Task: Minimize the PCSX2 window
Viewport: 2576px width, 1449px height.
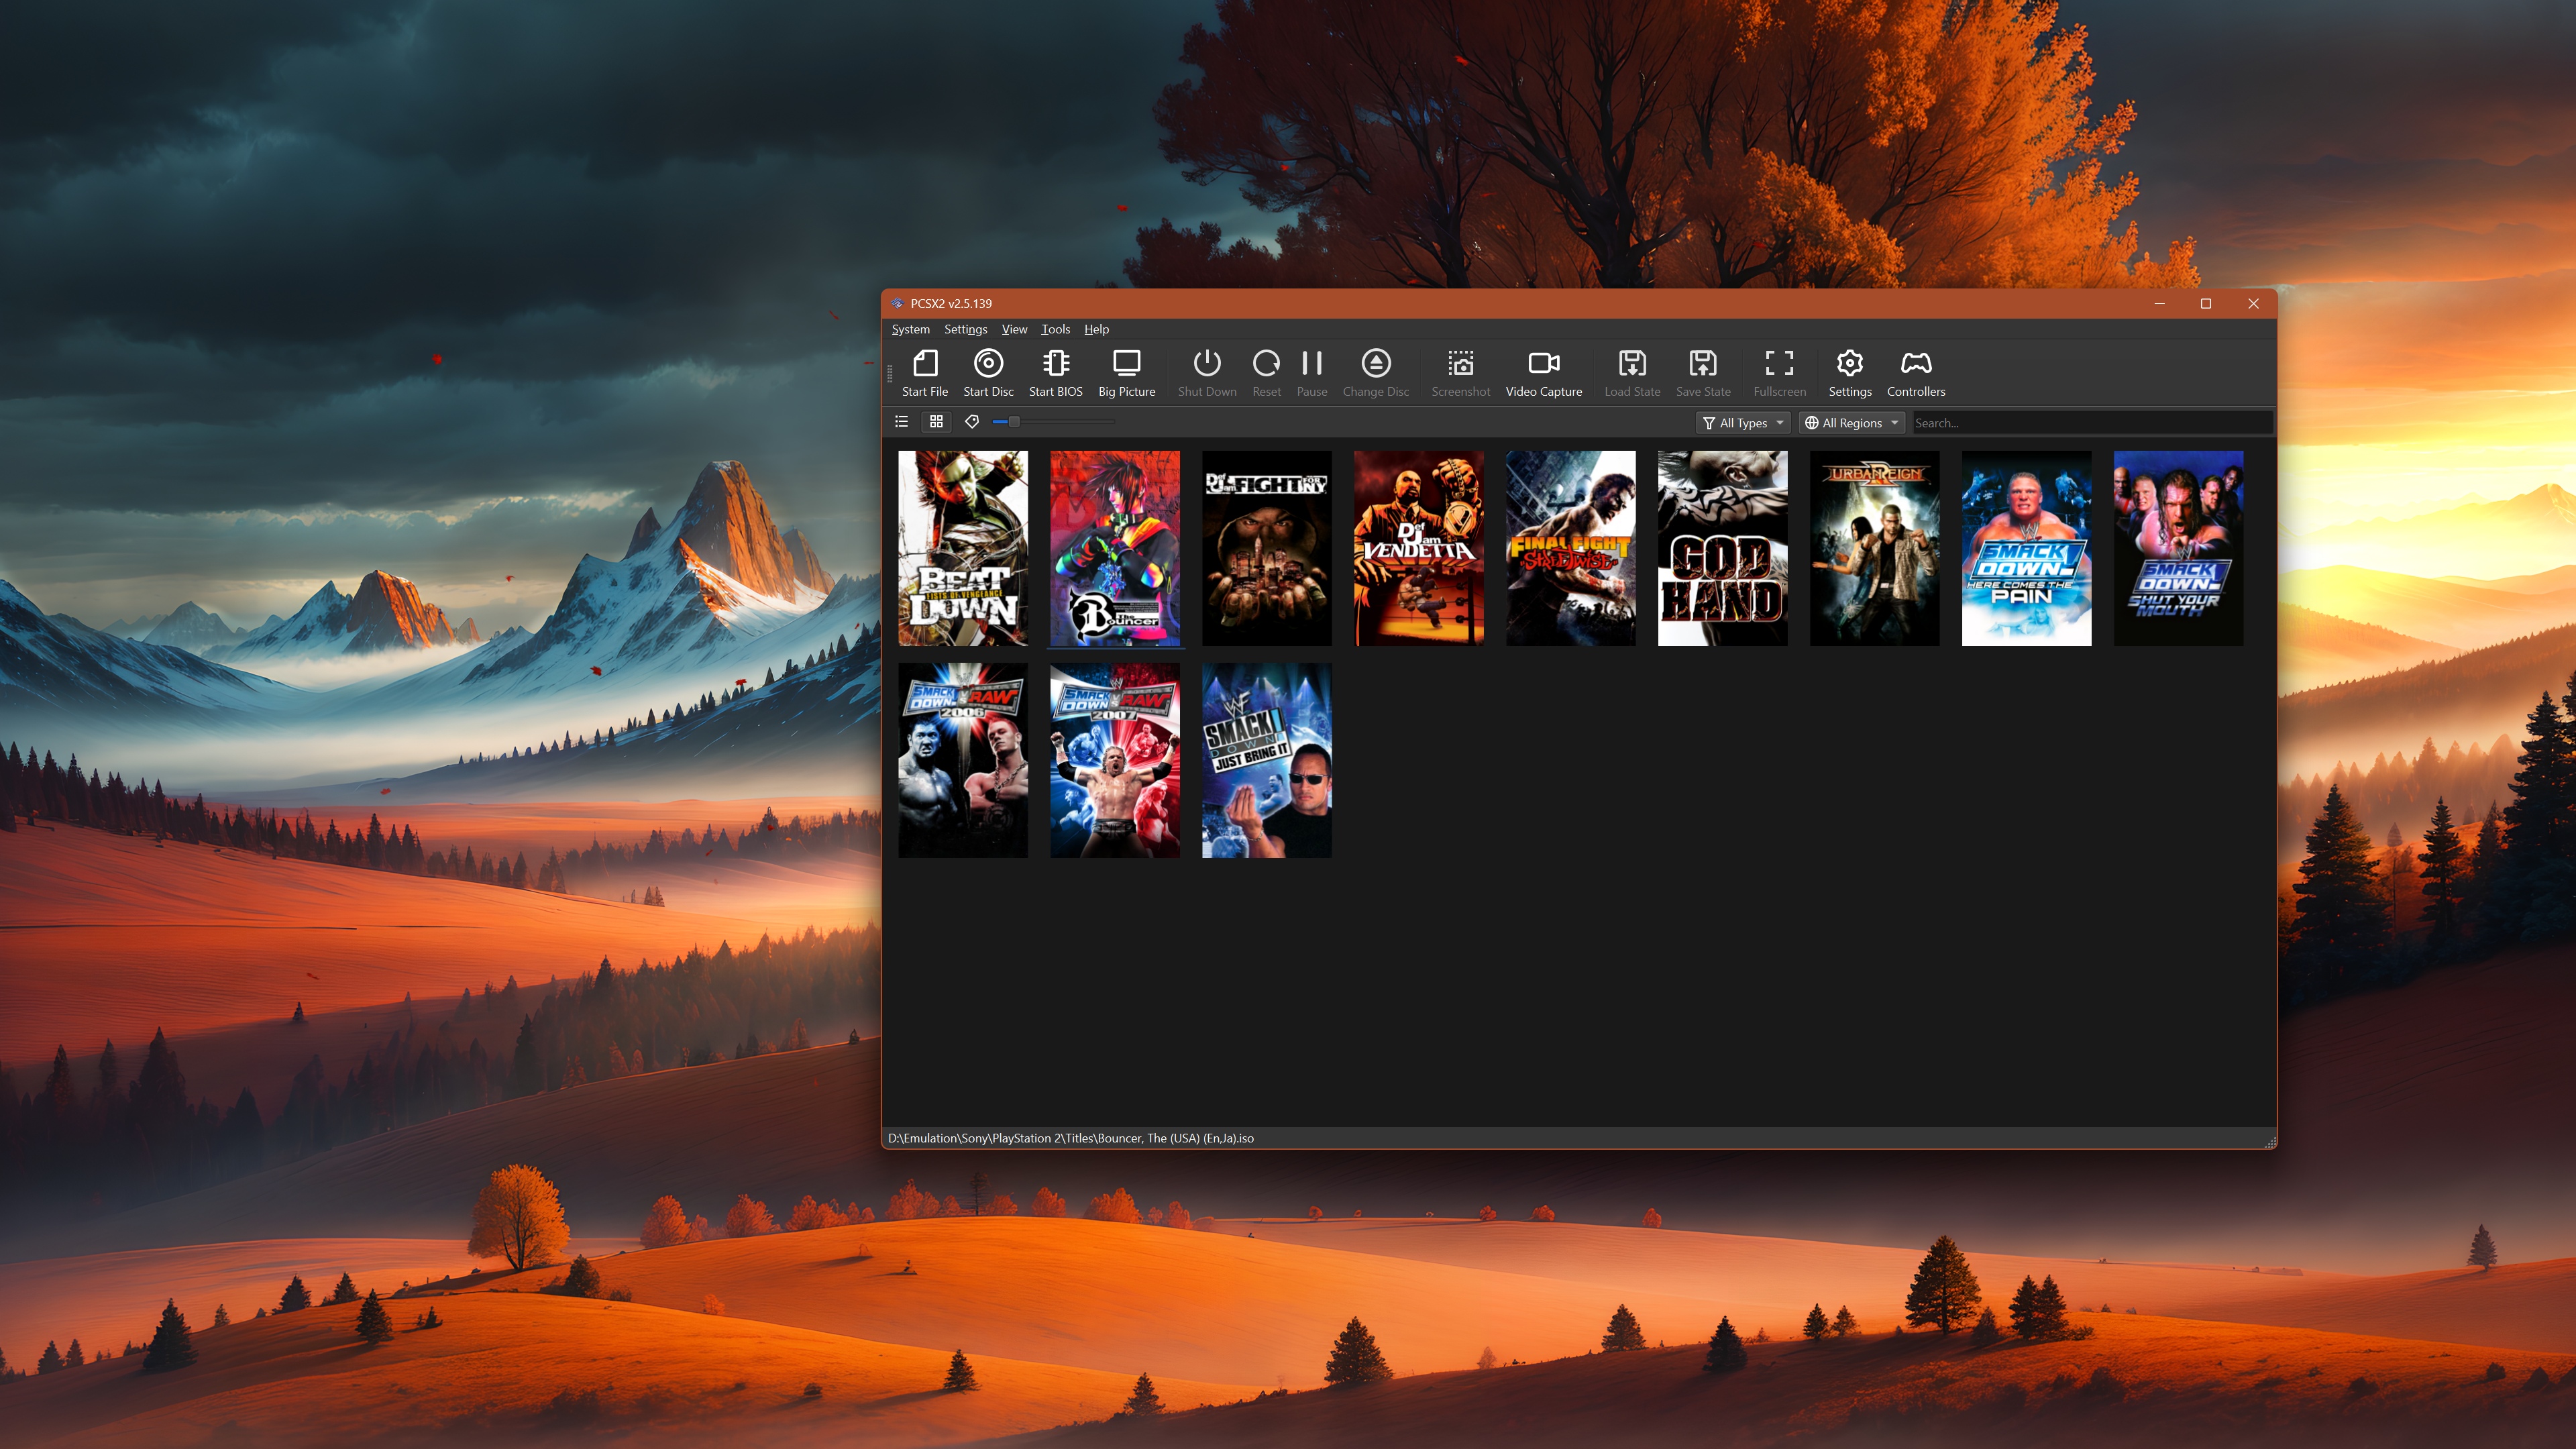Action: point(2159,304)
